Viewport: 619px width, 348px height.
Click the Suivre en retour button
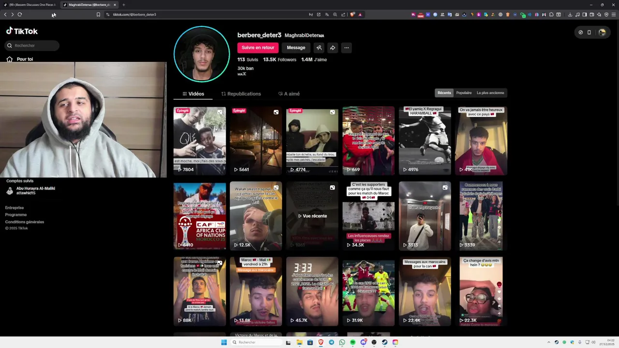(258, 47)
